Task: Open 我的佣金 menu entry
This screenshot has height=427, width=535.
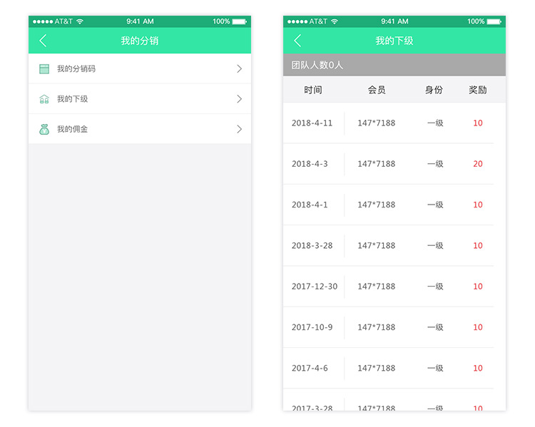Action: pyautogui.click(x=140, y=129)
